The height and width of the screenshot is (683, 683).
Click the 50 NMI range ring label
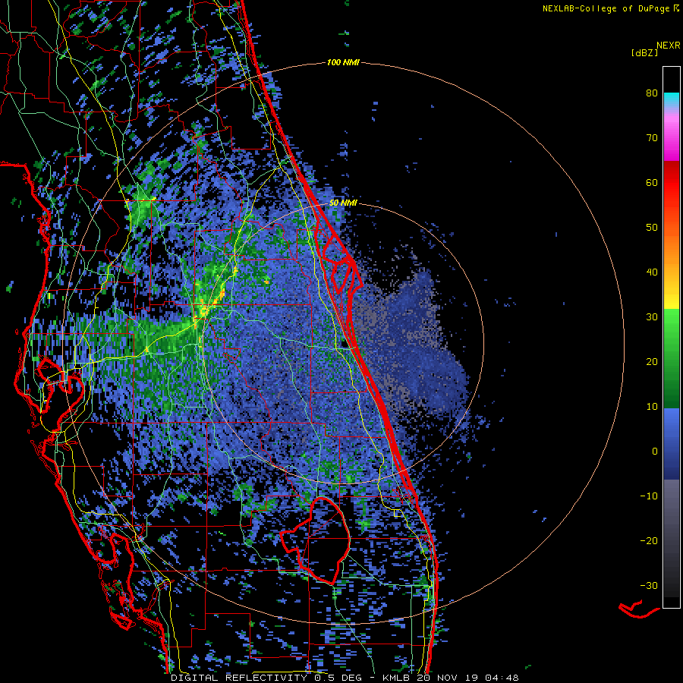pyautogui.click(x=343, y=203)
